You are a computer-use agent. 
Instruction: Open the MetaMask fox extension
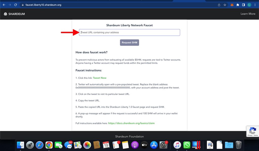click(x=232, y=5)
